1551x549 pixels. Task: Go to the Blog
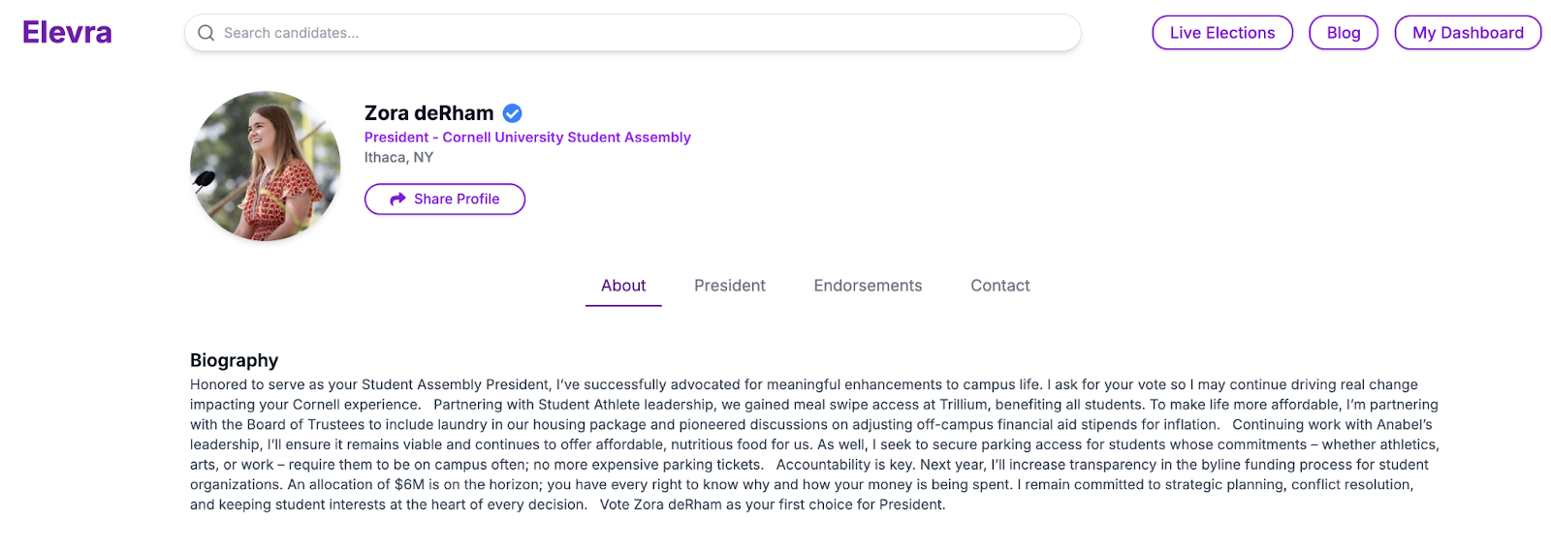coord(1343,33)
